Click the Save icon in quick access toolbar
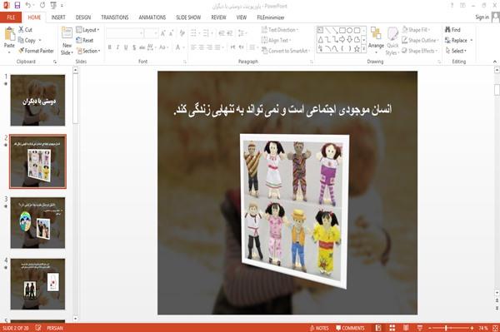 [x=17, y=6]
